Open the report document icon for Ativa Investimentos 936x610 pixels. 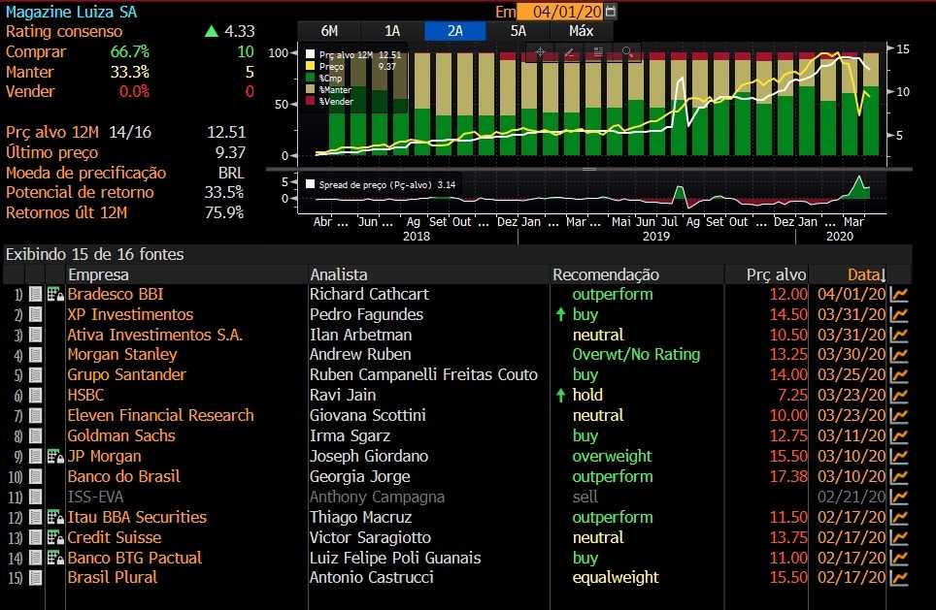35,335
